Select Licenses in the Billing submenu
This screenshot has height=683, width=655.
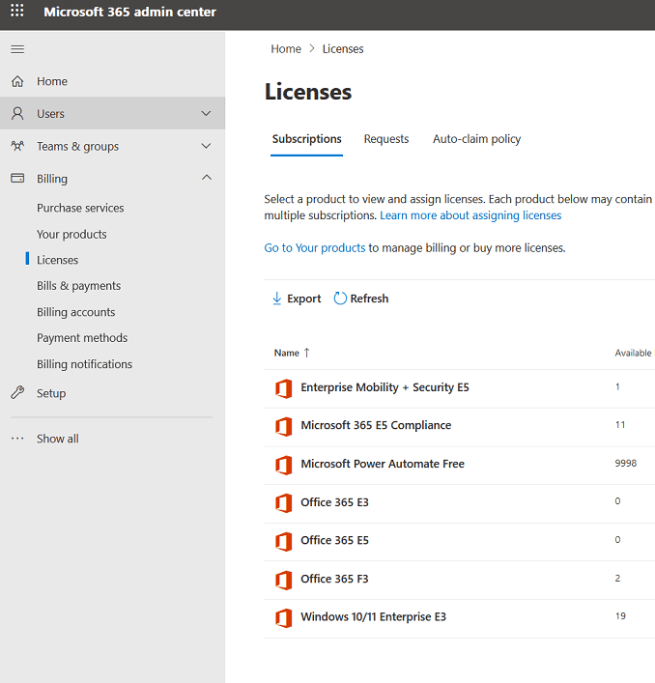pos(58,260)
